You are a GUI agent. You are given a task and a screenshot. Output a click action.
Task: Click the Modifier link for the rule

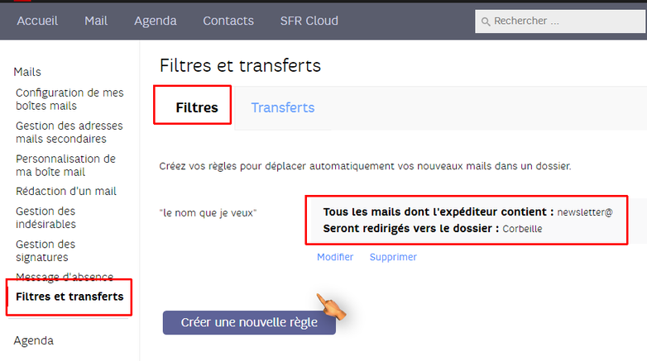pyautogui.click(x=335, y=257)
